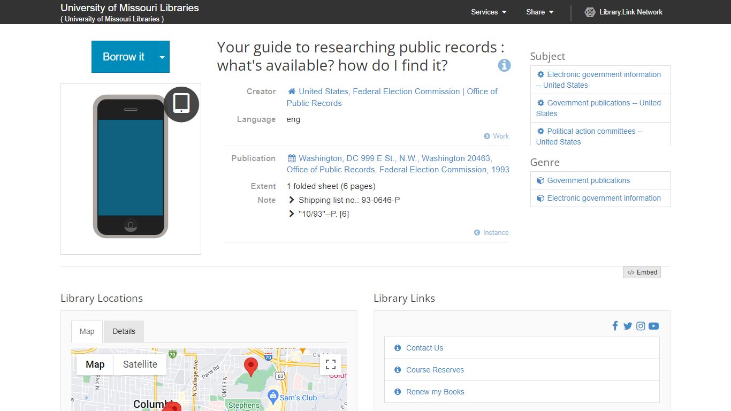Open the Facebook social icon
The image size is (731, 411).
coord(615,326)
